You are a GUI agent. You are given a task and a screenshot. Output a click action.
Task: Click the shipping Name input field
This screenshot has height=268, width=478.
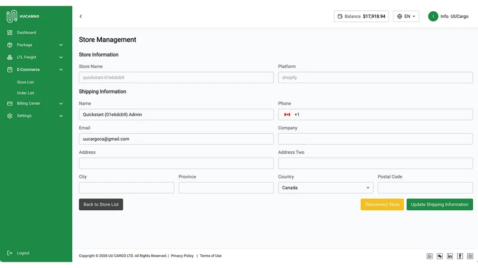[x=176, y=114]
